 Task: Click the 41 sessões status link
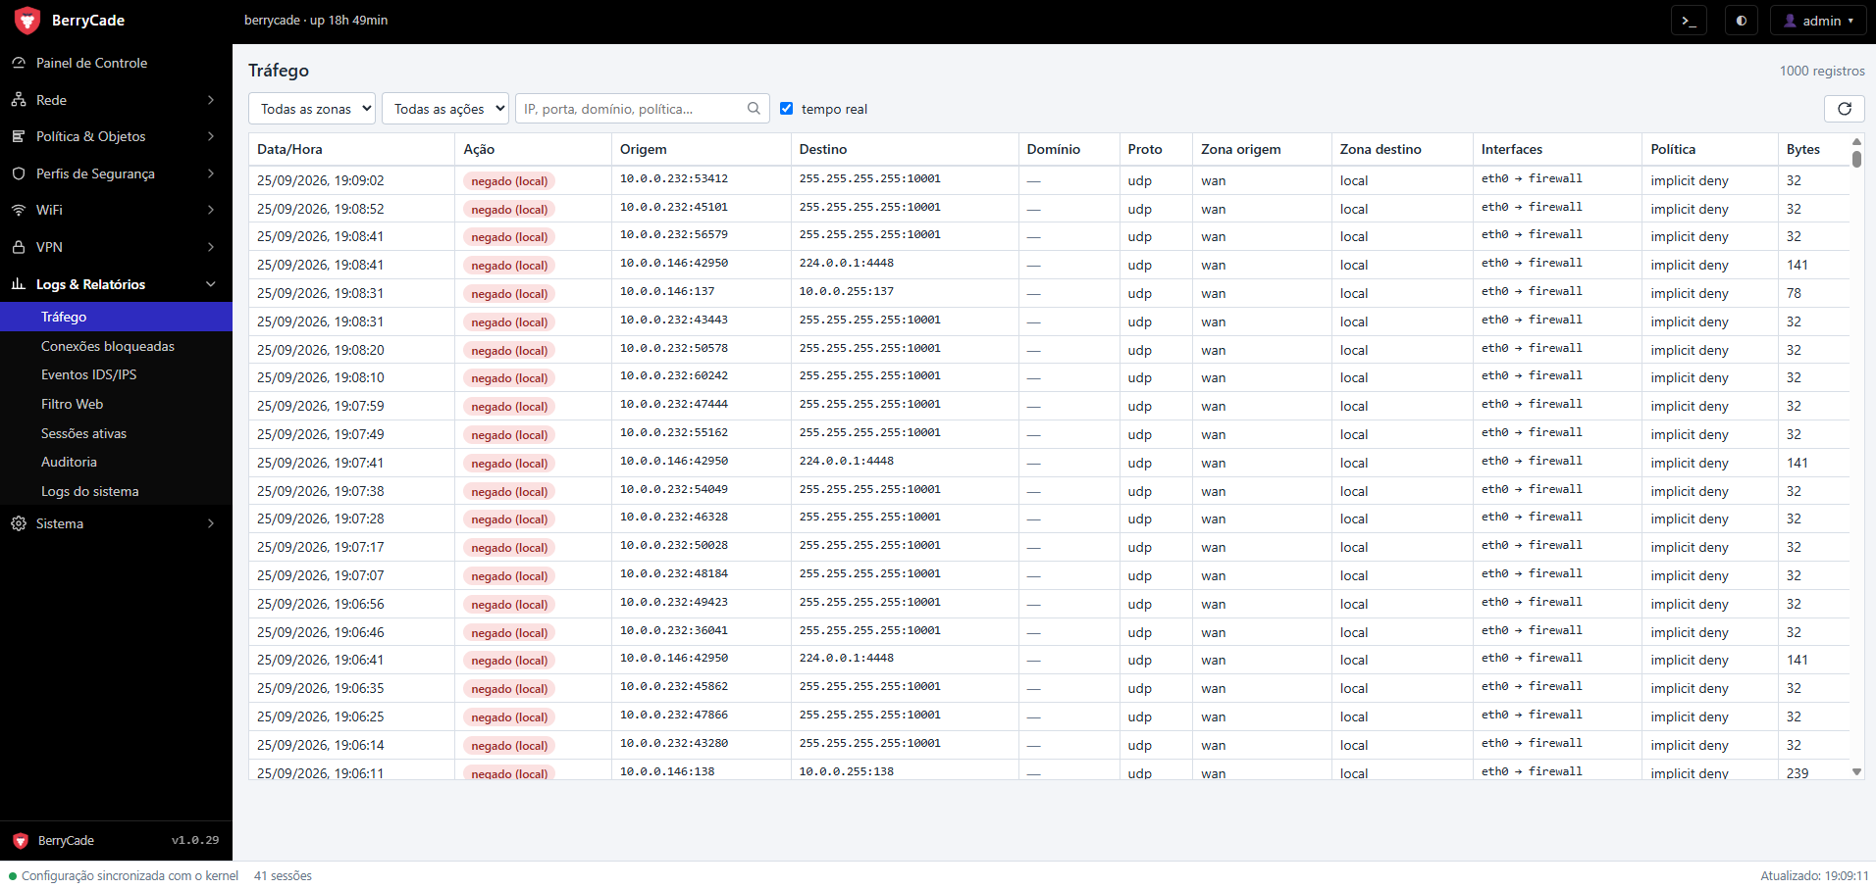[283, 876]
